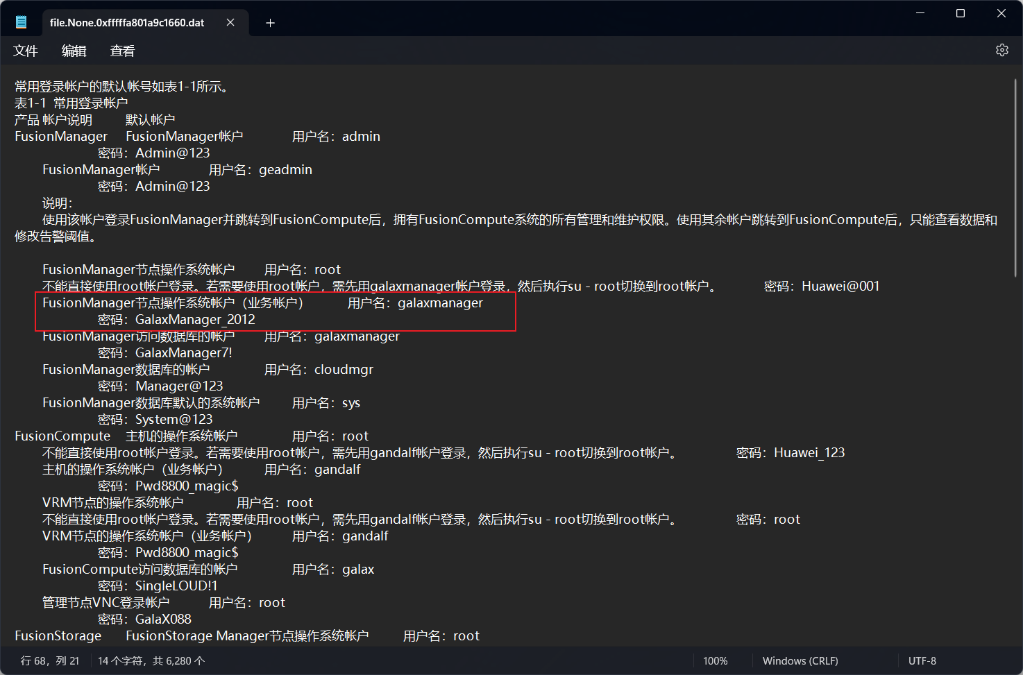
Task: Click the text FusionManager数据库的帐户
Action: click(x=126, y=370)
